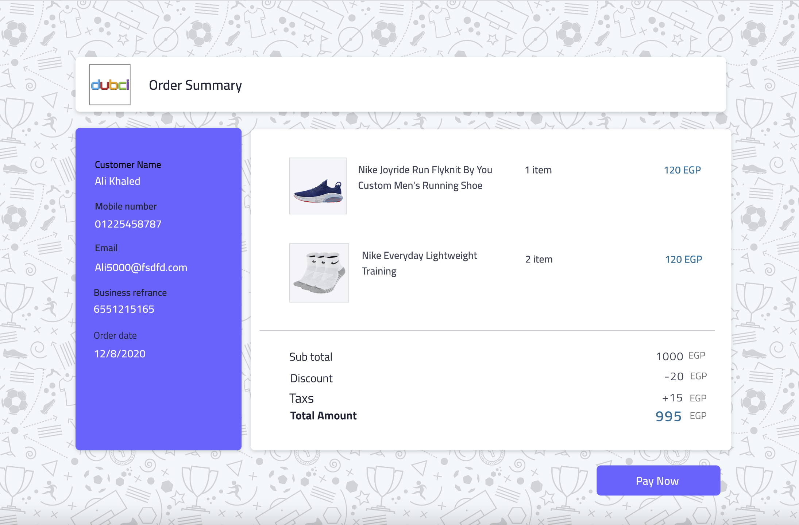Click the Taxs value +15
Viewport: 799px width, 525px height.
[672, 398]
